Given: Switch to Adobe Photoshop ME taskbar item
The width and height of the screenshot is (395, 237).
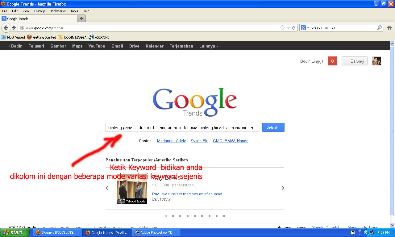Looking at the screenshot, I should (156, 232).
